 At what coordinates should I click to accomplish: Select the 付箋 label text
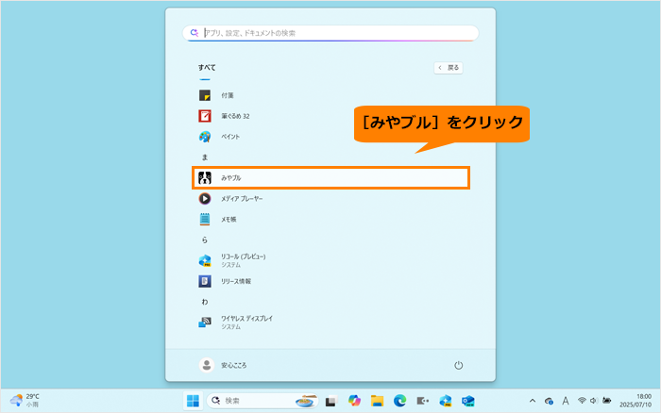coord(228,95)
